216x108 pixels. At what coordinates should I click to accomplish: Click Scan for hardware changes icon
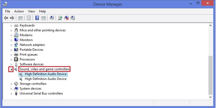pyautogui.click(x=52, y=18)
